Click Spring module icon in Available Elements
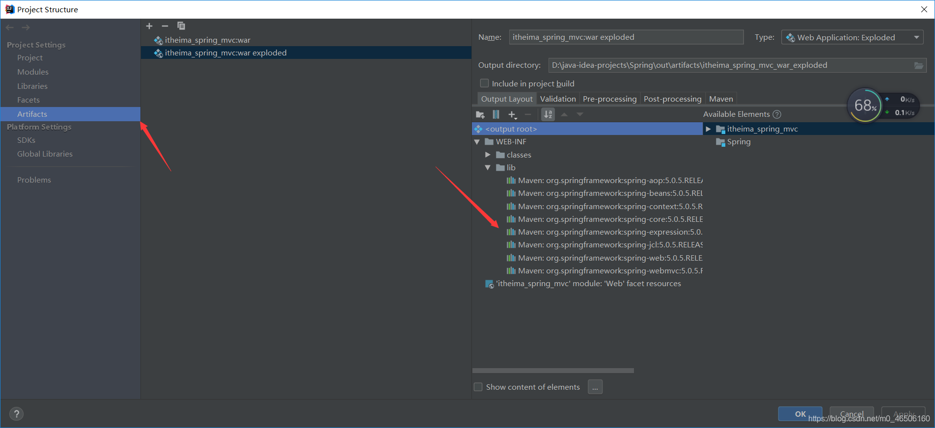 point(720,142)
